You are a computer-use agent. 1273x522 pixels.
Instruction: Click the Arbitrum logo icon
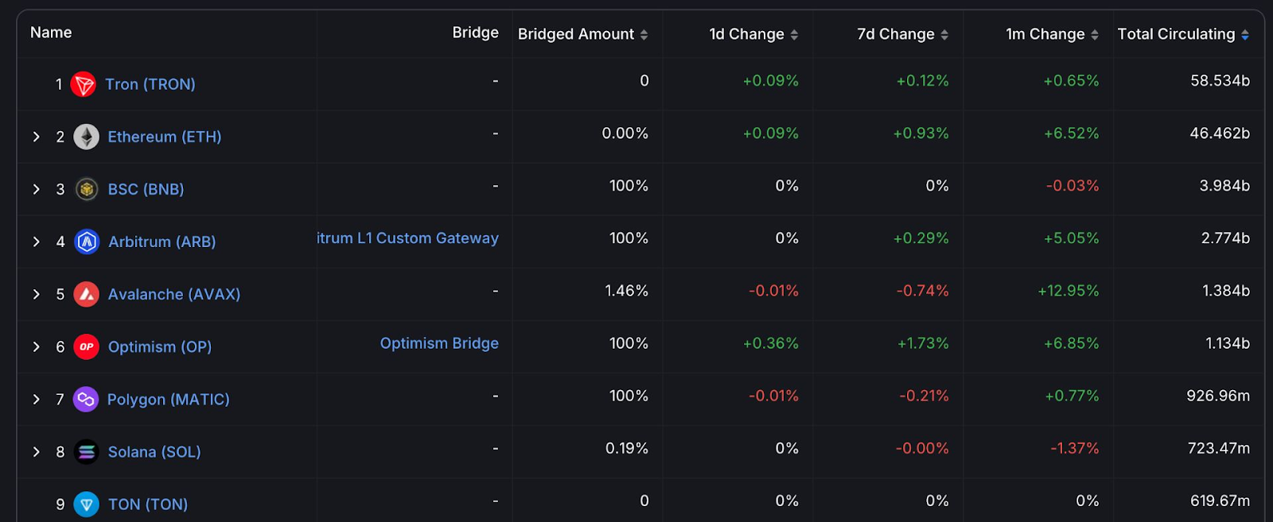[86, 242]
